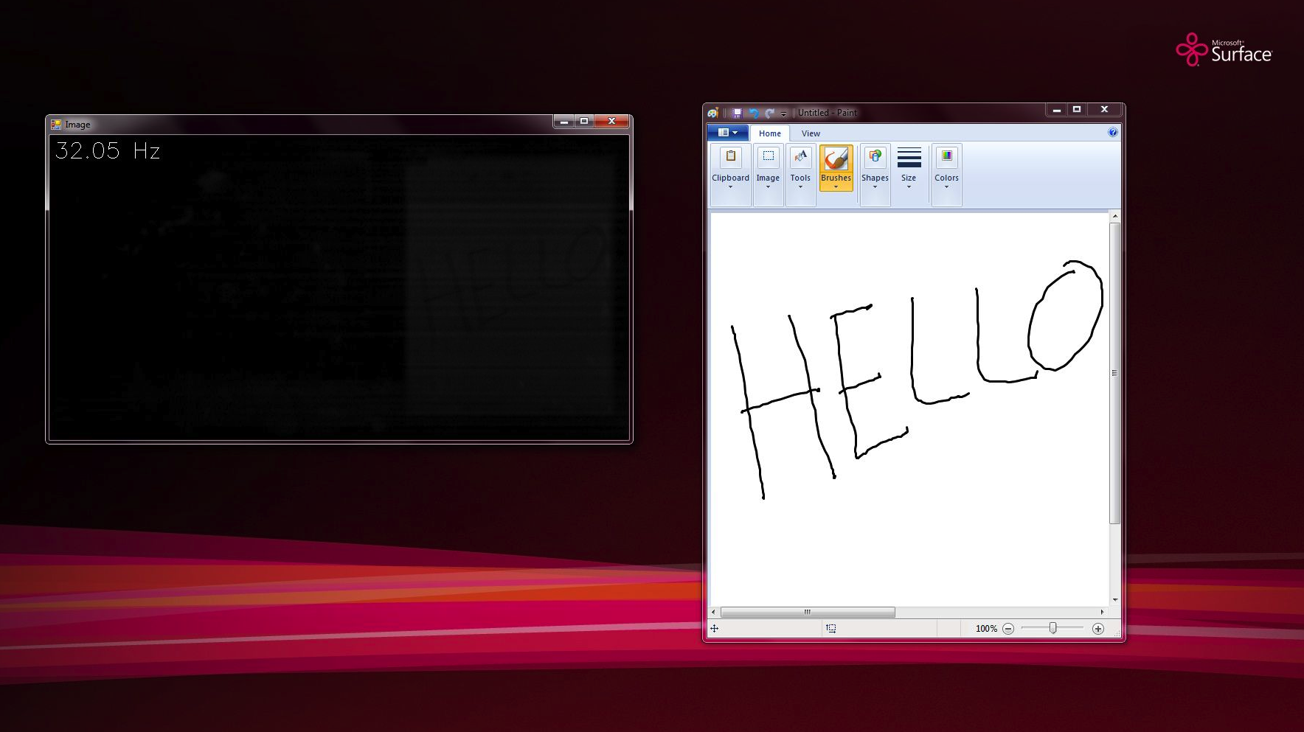Click the Redo arrow in Quick Access Toolbar

[769, 113]
